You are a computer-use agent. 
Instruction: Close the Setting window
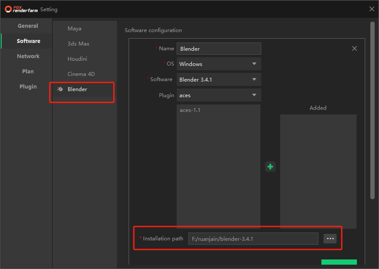pyautogui.click(x=372, y=9)
